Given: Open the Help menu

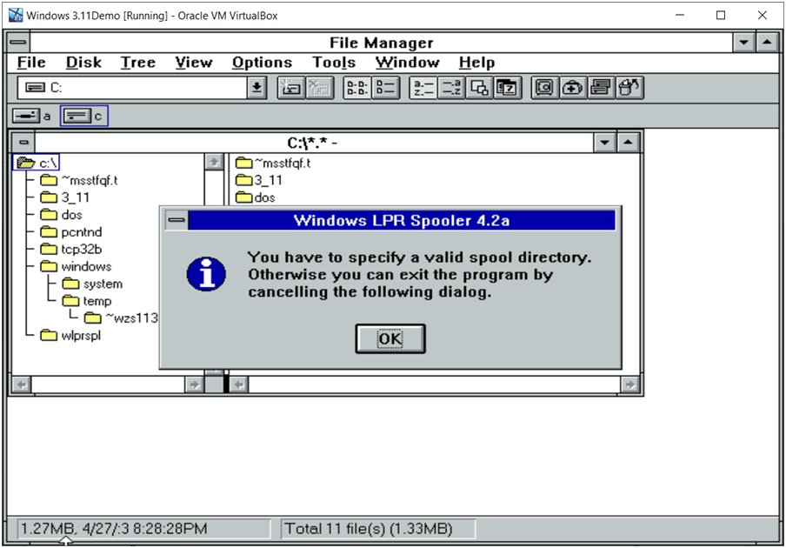Looking at the screenshot, I should (x=476, y=62).
